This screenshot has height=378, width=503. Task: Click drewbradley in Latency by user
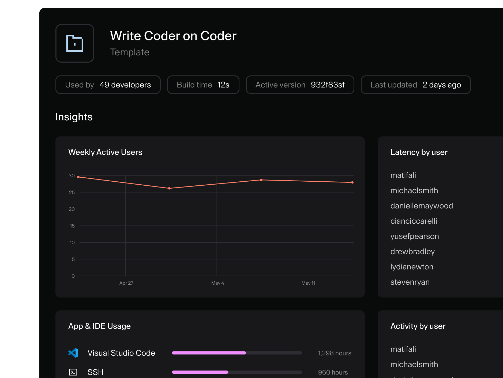point(413,251)
